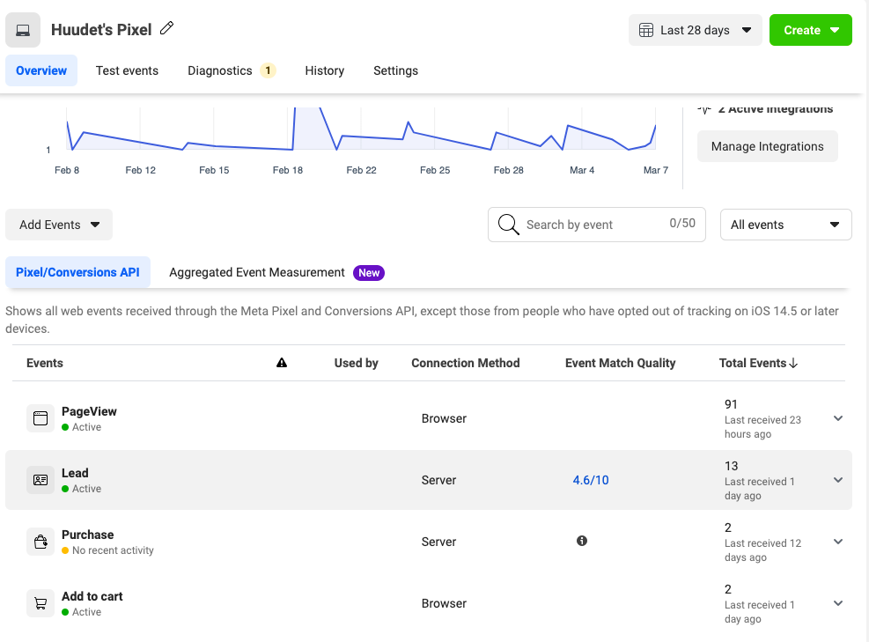Click the Manage Integrations button
This screenshot has height=642, width=869.
767,146
